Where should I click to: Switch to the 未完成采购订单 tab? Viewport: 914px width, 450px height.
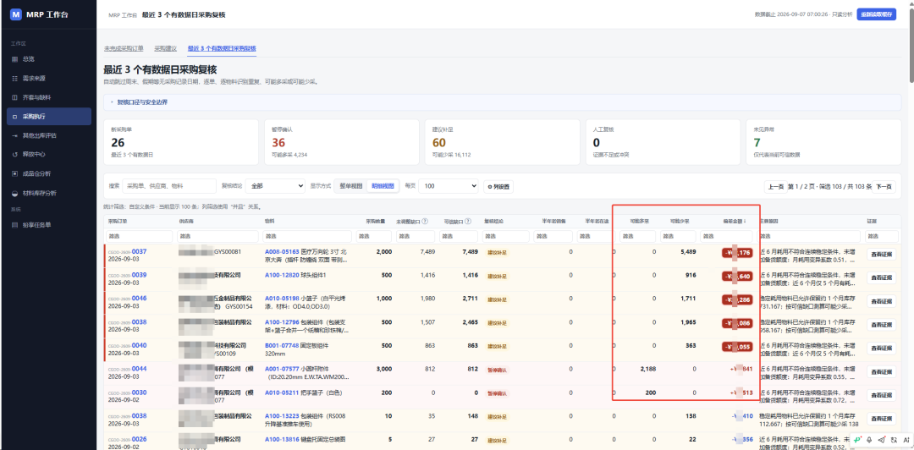(124, 48)
